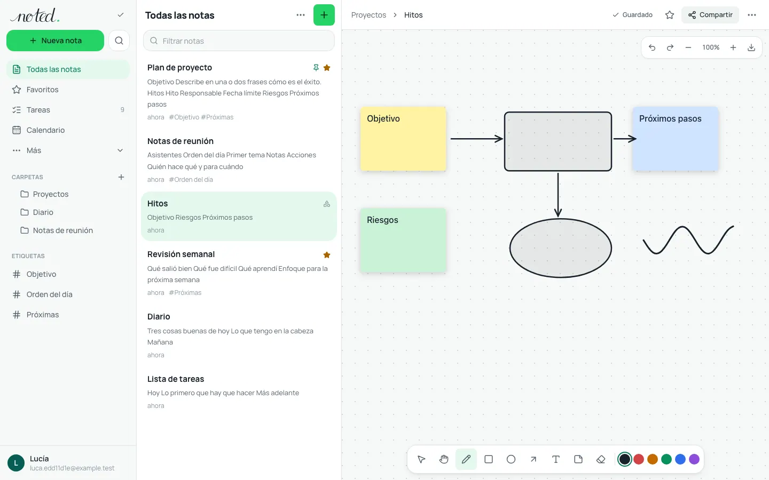Choose the red color swatch
Viewport: 769px width, 480px height.
[639, 459]
